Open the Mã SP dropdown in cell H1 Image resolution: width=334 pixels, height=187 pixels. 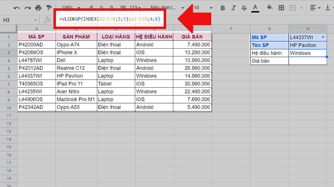tap(323, 37)
